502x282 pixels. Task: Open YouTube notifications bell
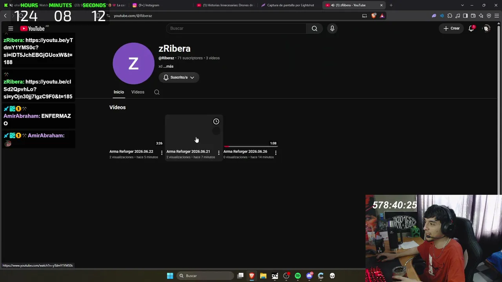point(471,28)
